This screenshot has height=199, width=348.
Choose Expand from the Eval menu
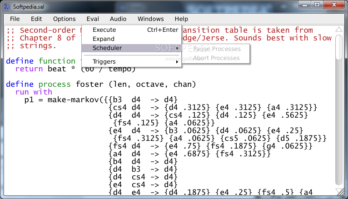132,39
